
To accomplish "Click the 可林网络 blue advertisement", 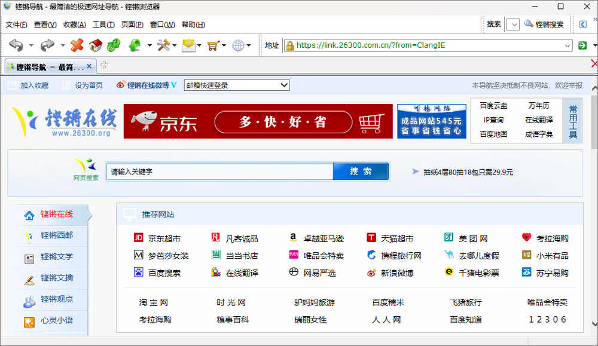I will [432, 121].
